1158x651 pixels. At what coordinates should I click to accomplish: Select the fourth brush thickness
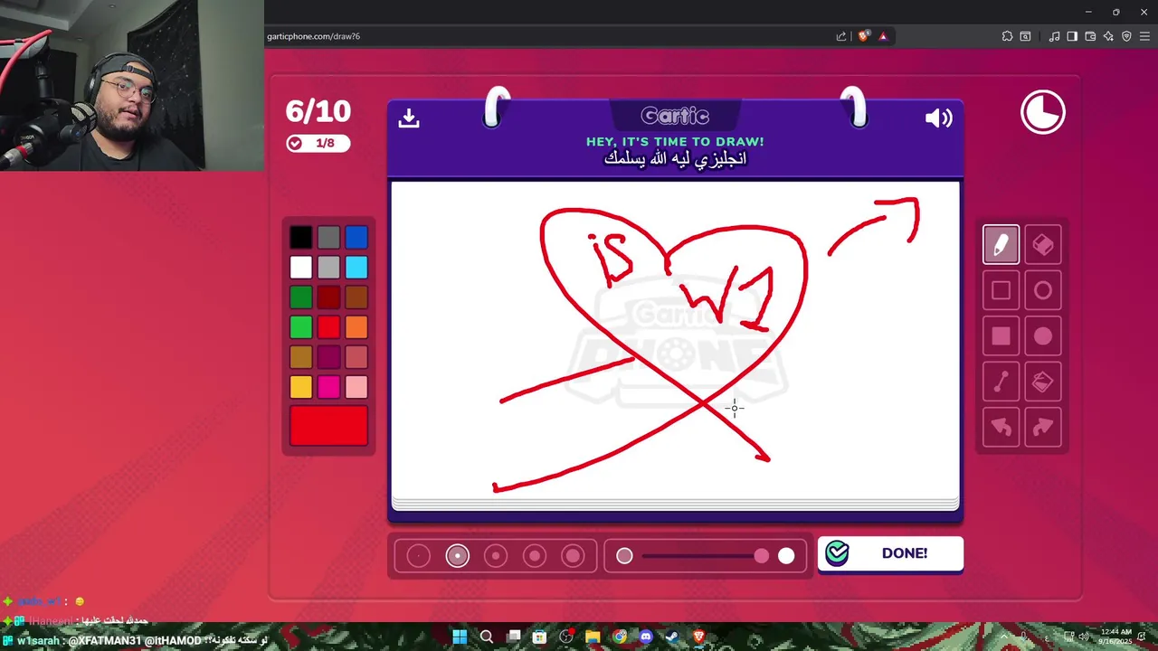[x=535, y=556]
